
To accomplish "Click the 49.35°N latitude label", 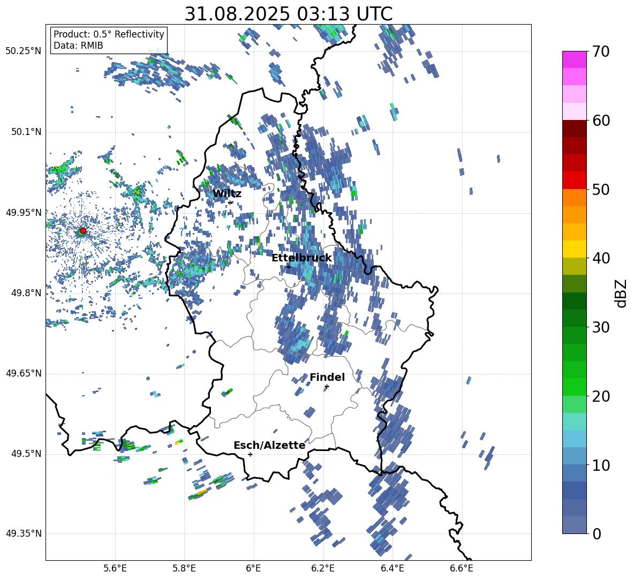I will [24, 533].
